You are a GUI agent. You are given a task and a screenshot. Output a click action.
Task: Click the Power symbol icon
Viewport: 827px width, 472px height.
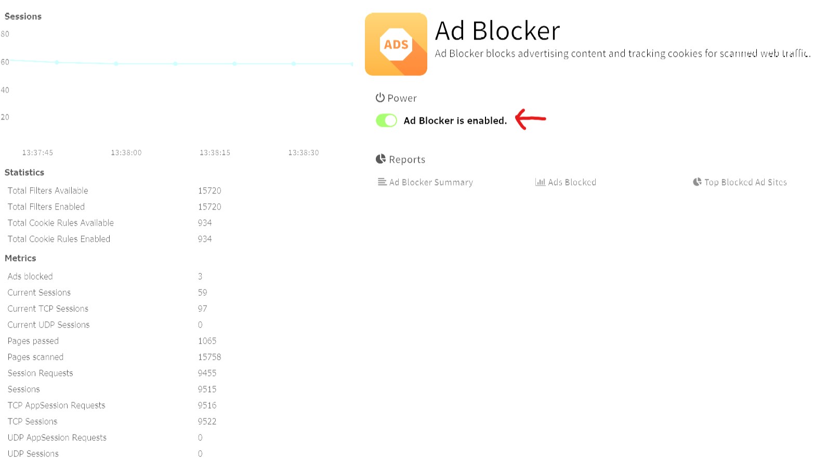tap(380, 98)
